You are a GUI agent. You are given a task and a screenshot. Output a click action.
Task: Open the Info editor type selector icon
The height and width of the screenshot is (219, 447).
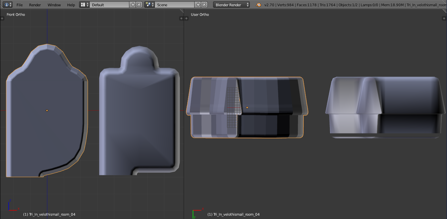8,5
